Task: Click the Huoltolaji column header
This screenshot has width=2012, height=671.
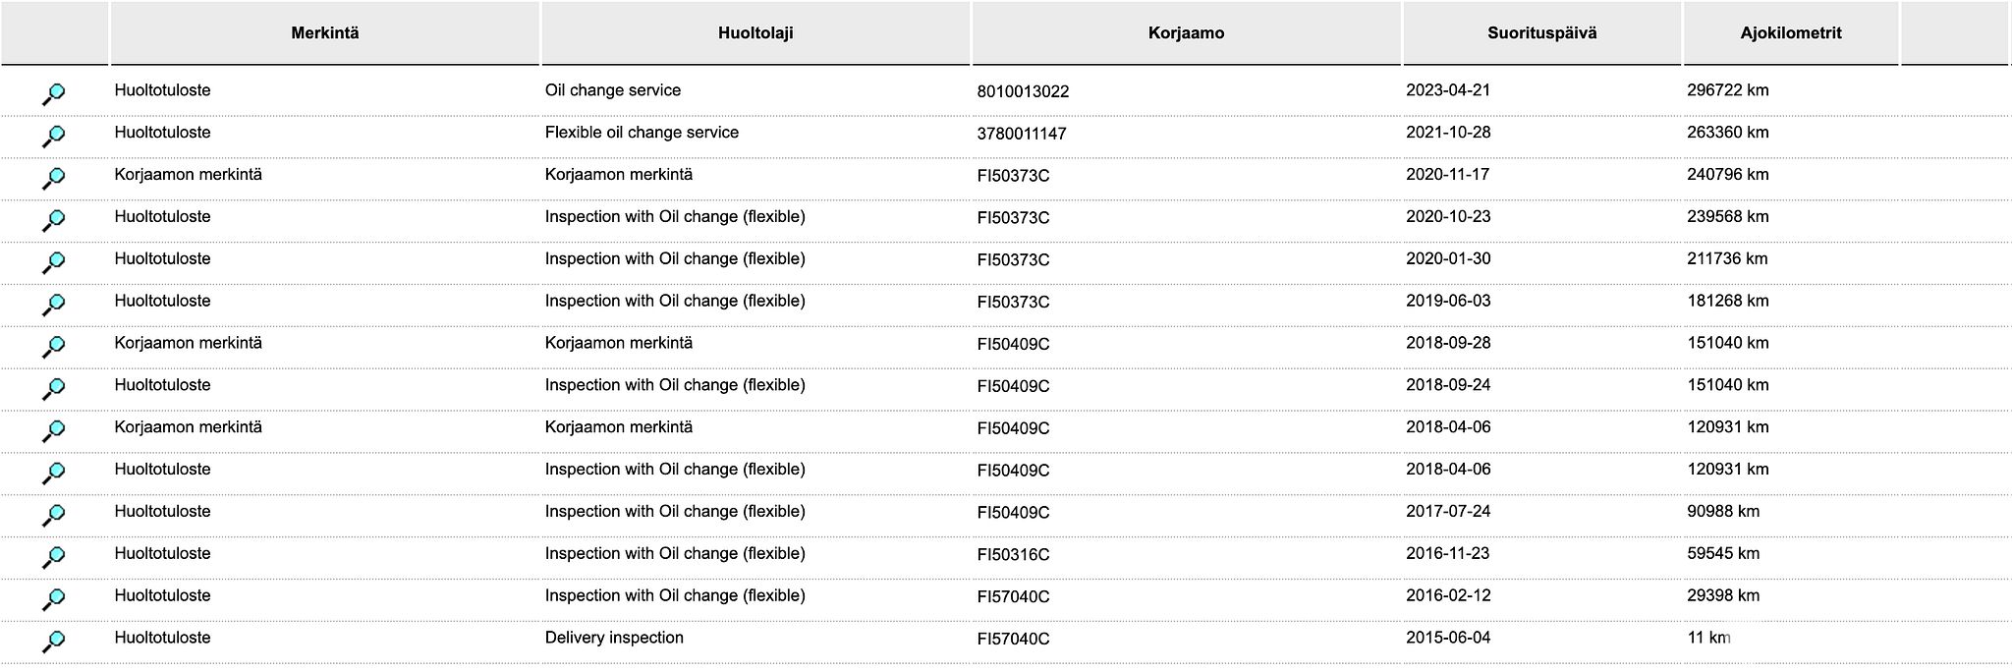Action: (x=754, y=33)
